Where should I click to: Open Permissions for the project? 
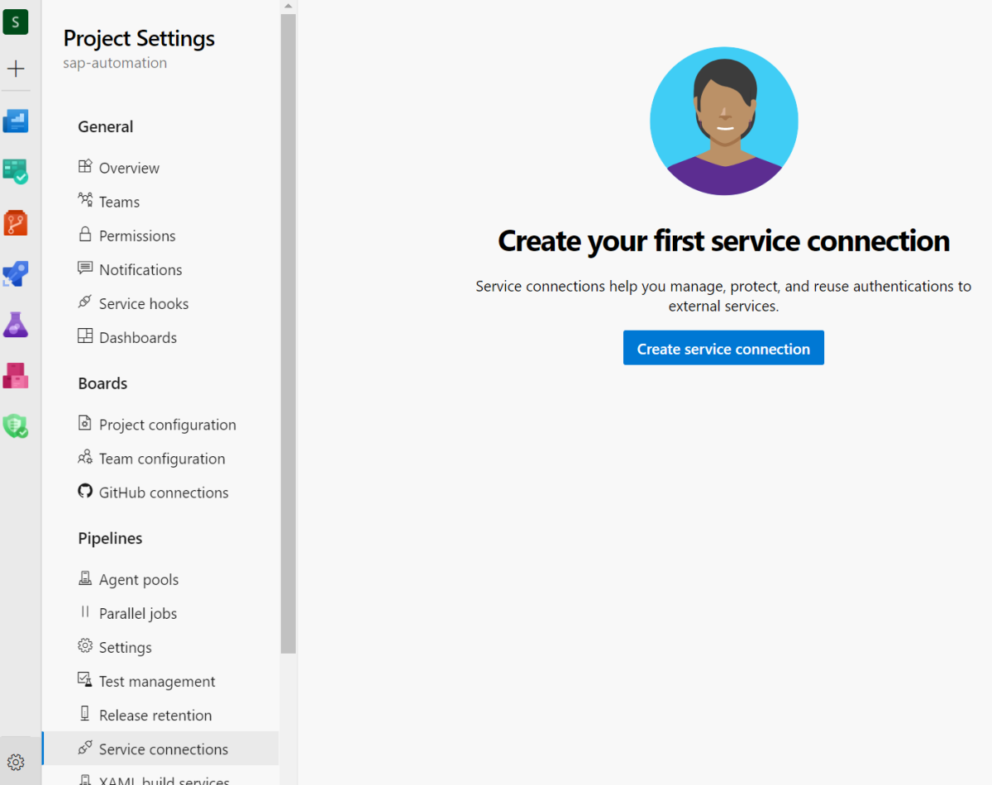136,235
